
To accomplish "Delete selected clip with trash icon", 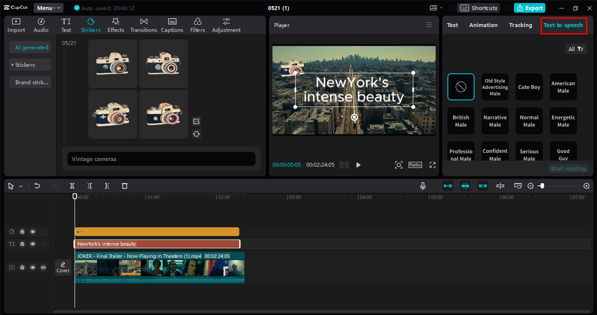I will 125,186.
